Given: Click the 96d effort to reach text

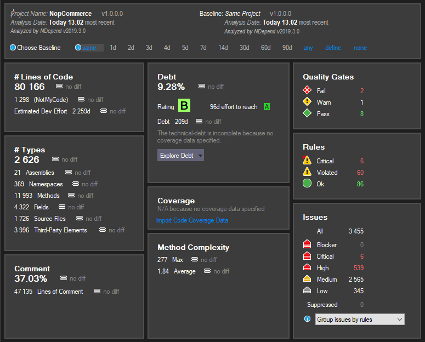Looking at the screenshot, I should tap(234, 107).
